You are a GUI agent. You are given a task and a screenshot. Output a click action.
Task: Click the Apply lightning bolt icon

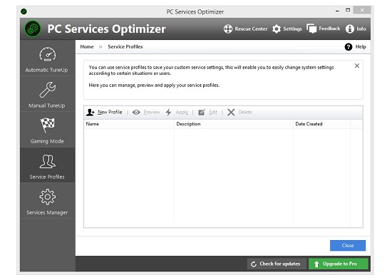168,113
